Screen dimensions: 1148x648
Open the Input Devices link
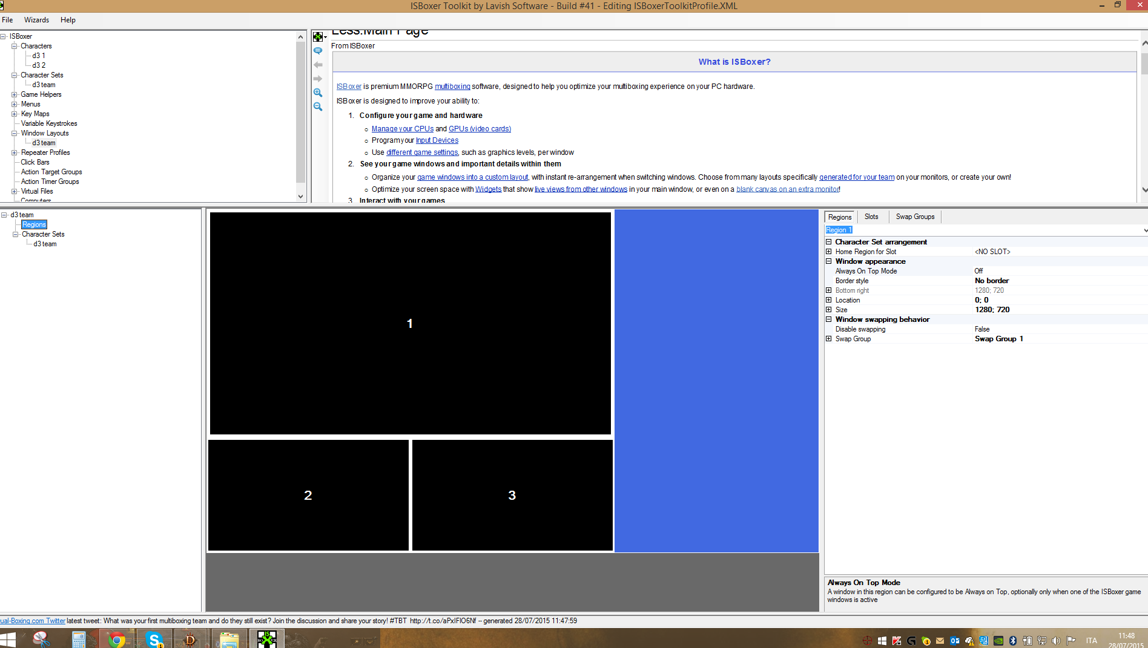pyautogui.click(x=437, y=140)
